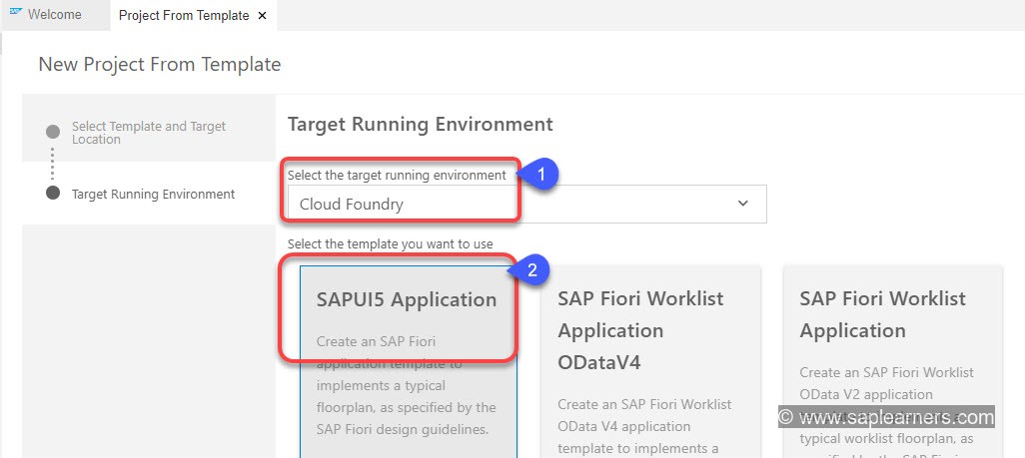This screenshot has height=458, width=1025.
Task: Close the Project From Template tab
Action: [x=262, y=16]
